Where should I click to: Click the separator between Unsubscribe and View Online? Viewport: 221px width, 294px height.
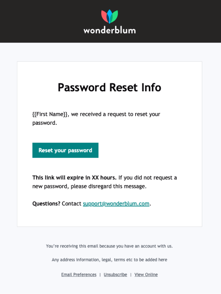click(131, 275)
